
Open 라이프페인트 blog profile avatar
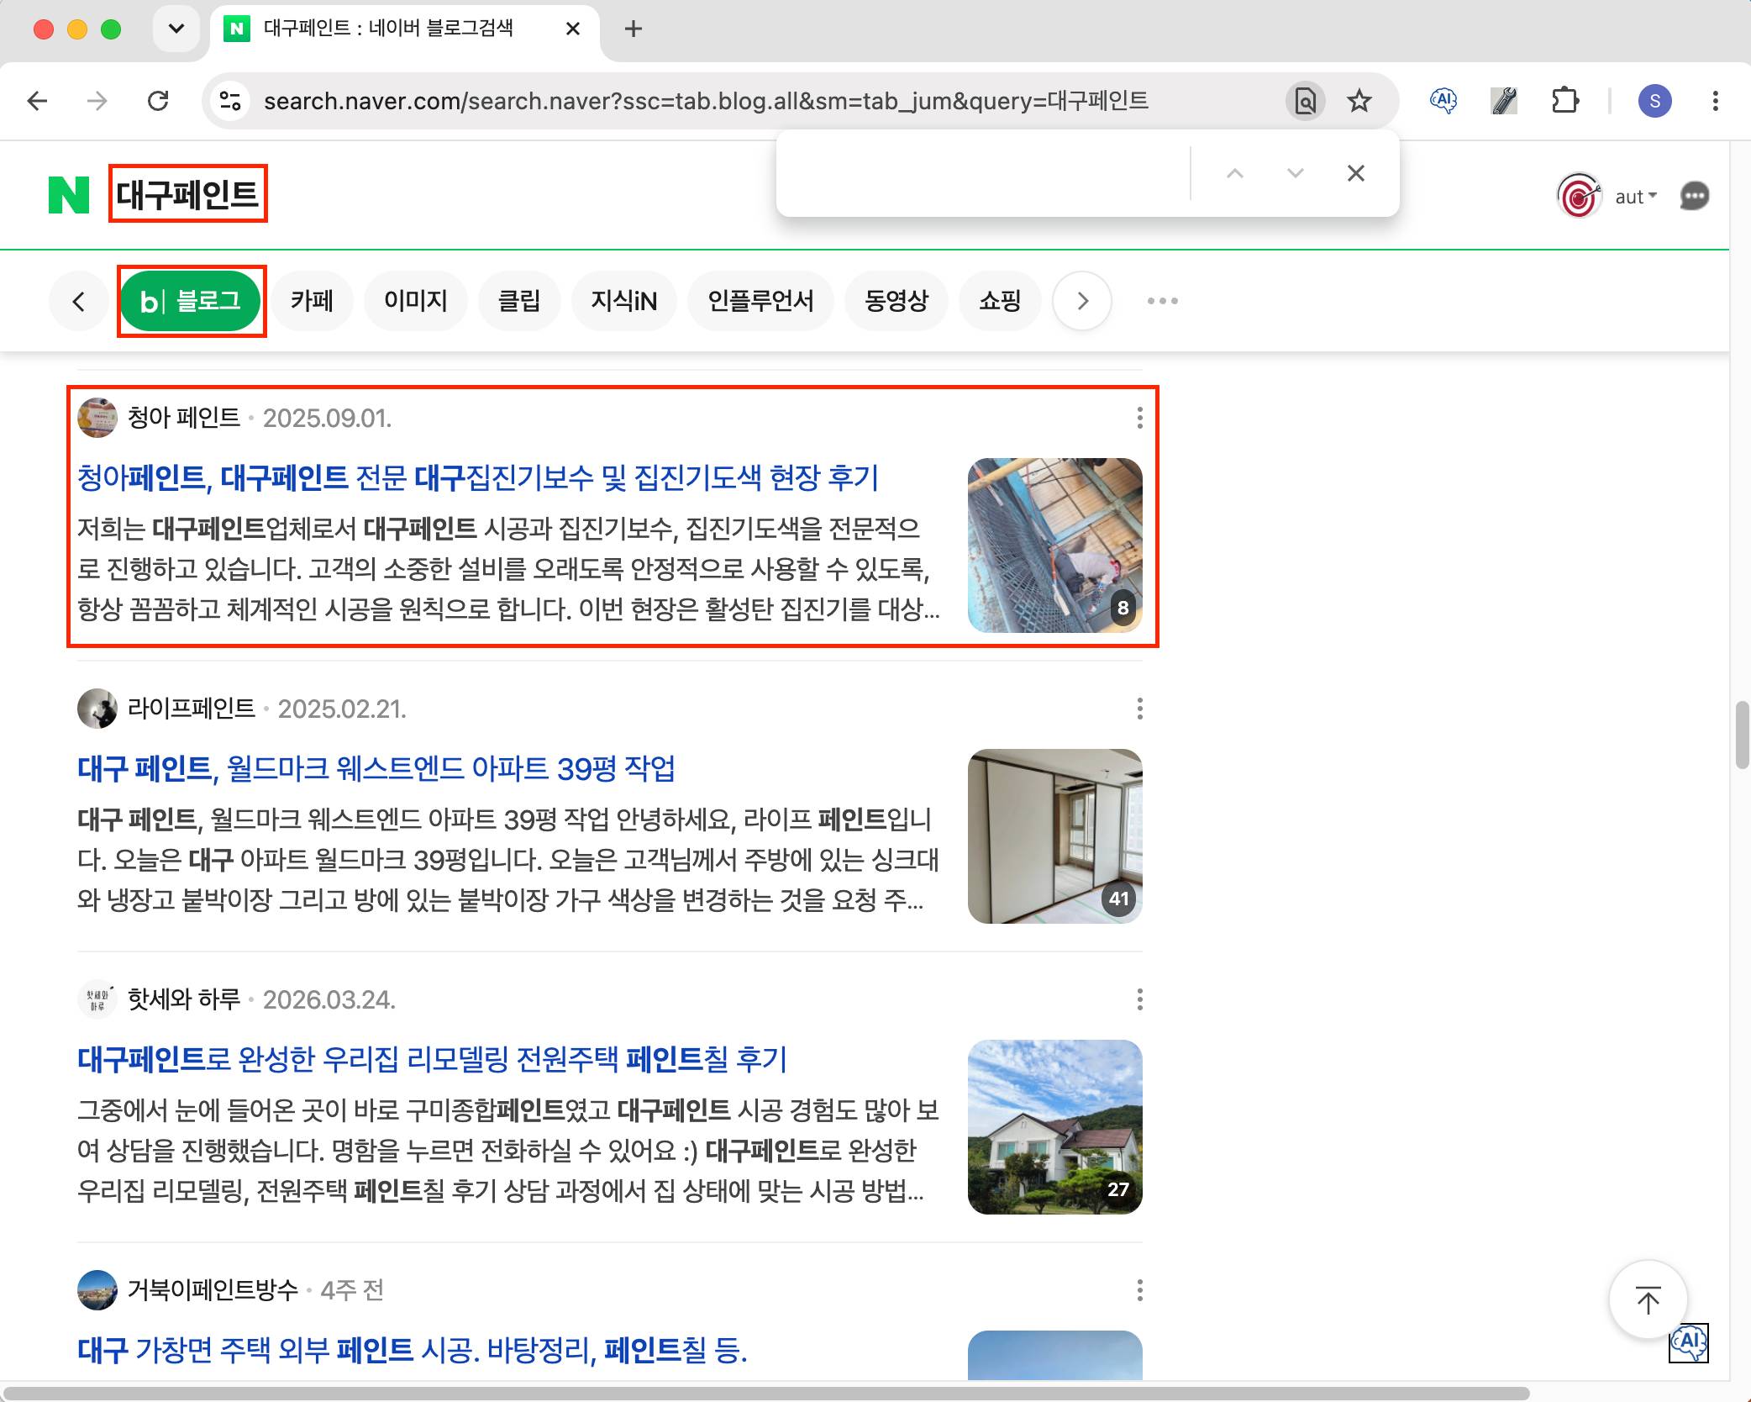point(97,709)
